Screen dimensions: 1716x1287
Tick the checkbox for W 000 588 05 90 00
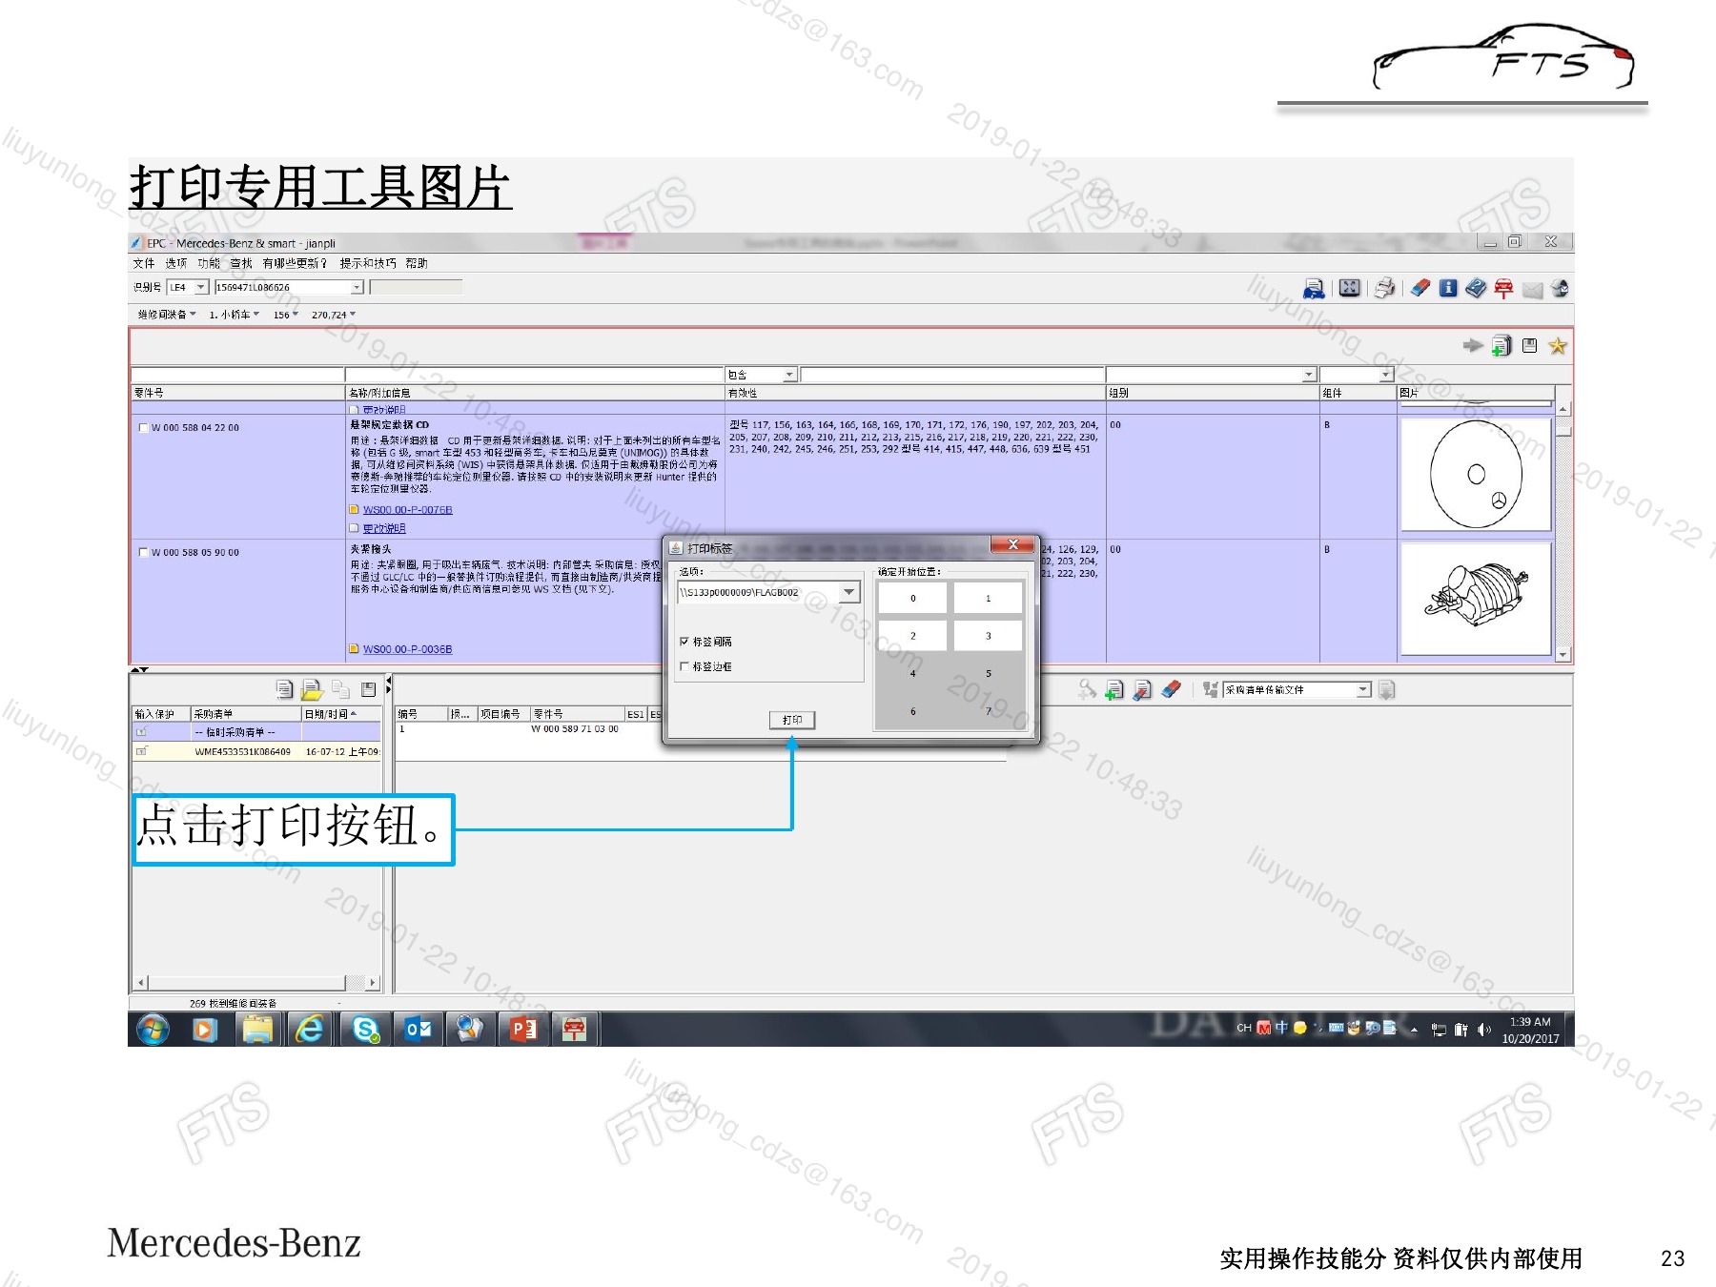coord(143,553)
